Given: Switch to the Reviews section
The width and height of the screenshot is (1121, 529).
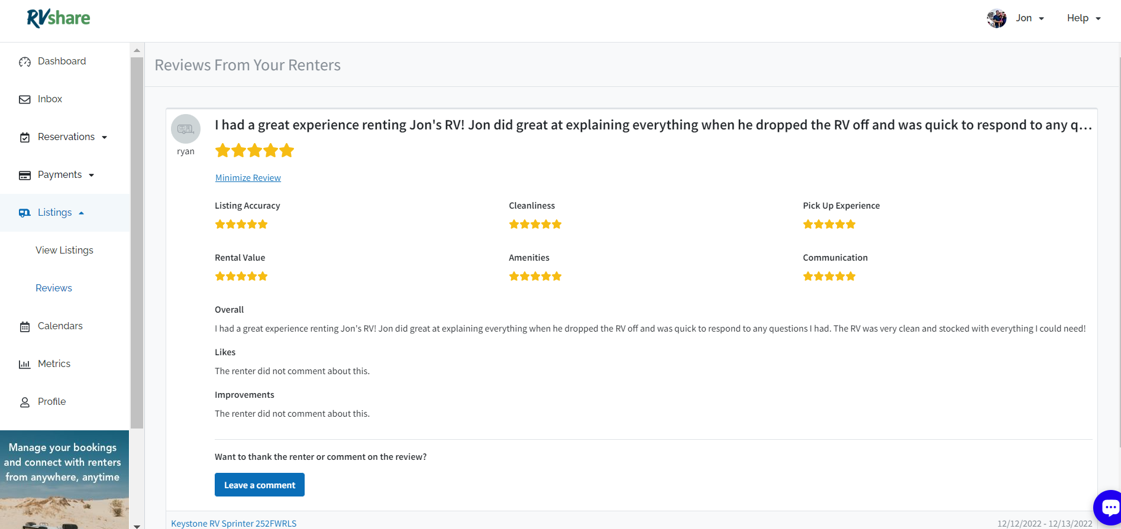Looking at the screenshot, I should coord(53,288).
